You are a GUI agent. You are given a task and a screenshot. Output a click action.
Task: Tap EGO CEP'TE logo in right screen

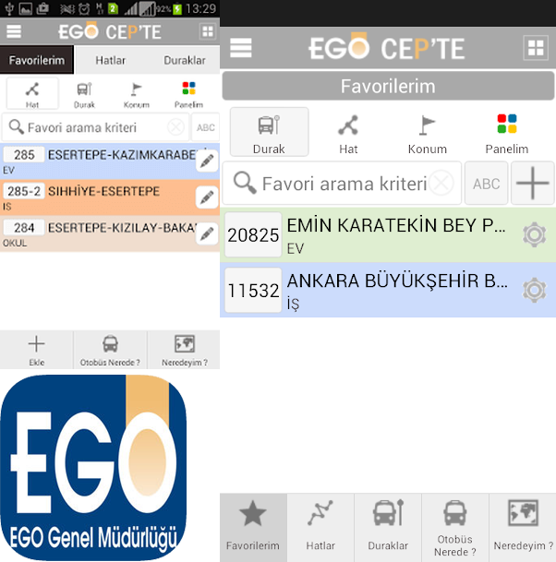point(387,46)
